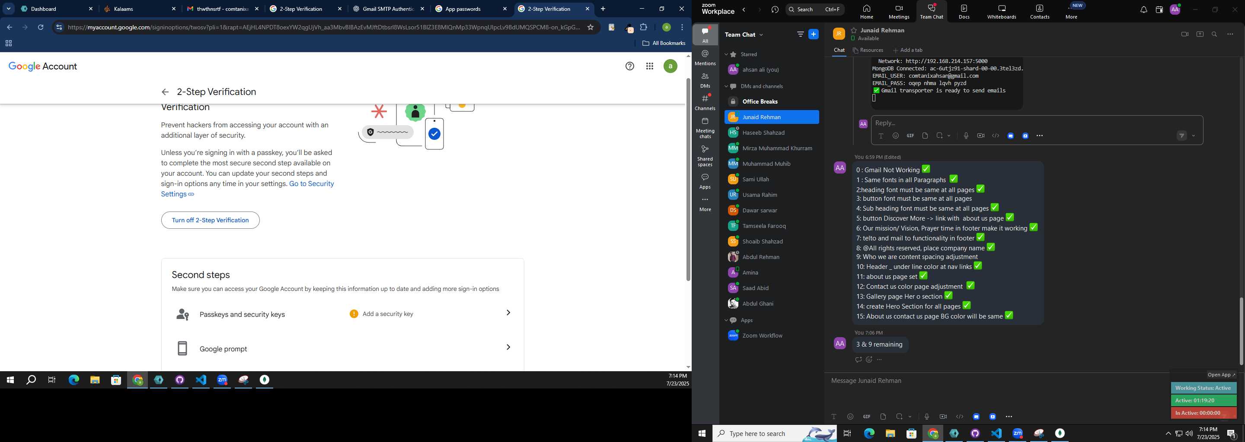This screenshot has height=442, width=1245.
Task: Open Shared spaces in Zoom sidebar
Action: (705, 156)
